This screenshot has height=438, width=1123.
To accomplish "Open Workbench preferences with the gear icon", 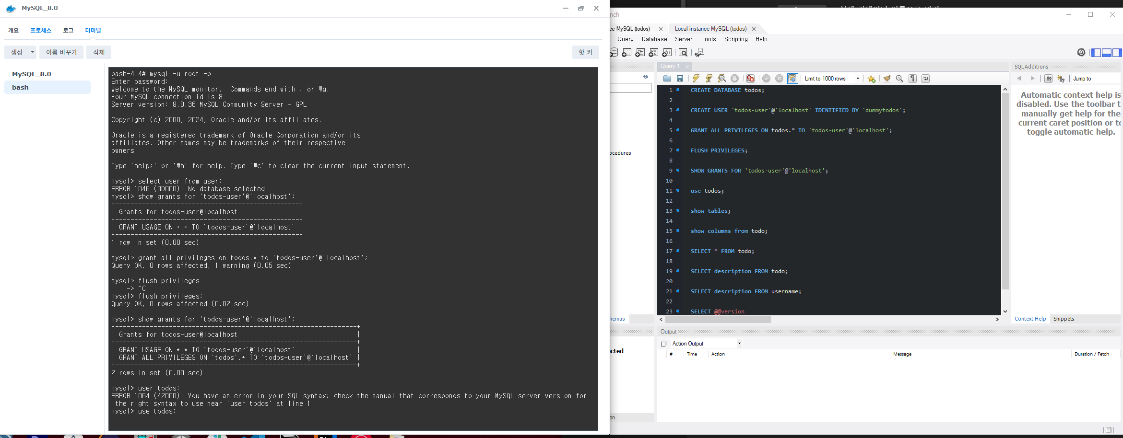I will pyautogui.click(x=1081, y=53).
